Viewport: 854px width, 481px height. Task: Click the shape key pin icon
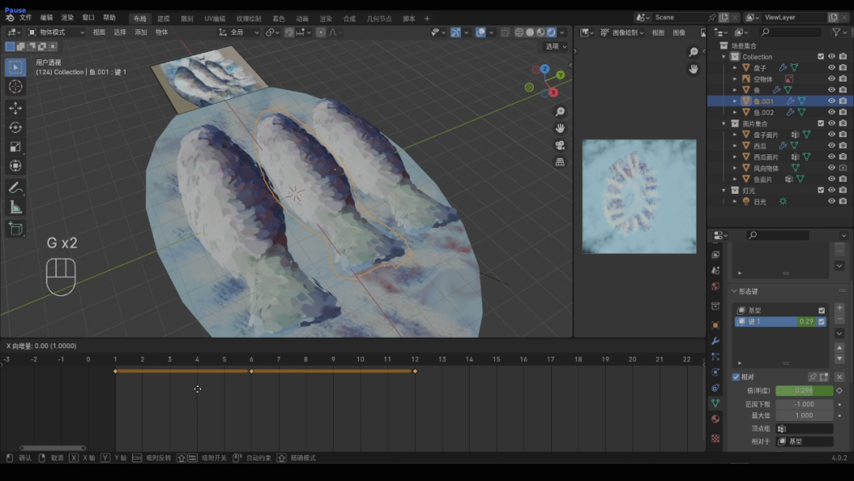[813, 377]
